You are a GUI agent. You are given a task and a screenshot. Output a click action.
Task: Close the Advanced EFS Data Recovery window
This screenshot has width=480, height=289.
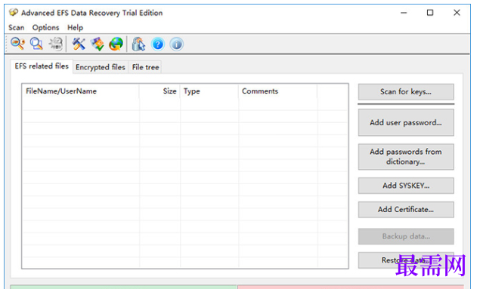click(457, 13)
